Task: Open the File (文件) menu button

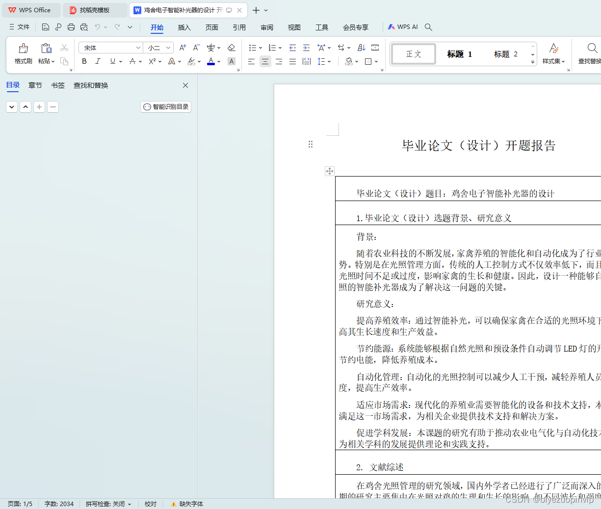Action: (x=20, y=27)
